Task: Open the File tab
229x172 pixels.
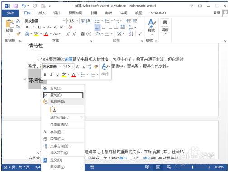Action: (x=10, y=13)
